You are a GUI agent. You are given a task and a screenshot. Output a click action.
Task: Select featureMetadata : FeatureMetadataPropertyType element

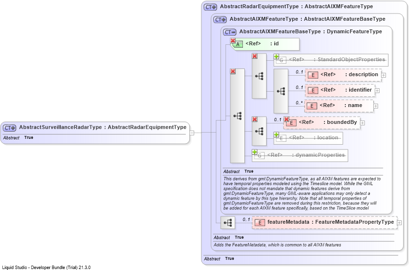click(x=324, y=223)
